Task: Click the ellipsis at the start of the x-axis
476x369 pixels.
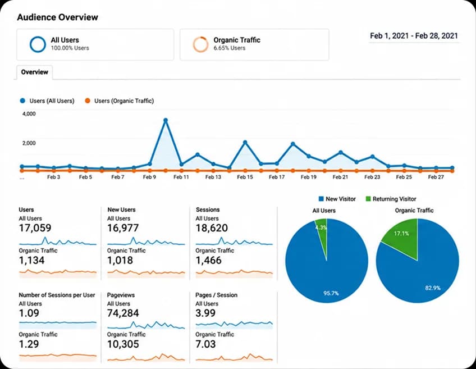Action: [22, 178]
